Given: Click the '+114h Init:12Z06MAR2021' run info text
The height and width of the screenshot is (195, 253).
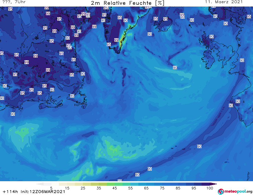Looking at the screenshot, I should pos(34,192).
